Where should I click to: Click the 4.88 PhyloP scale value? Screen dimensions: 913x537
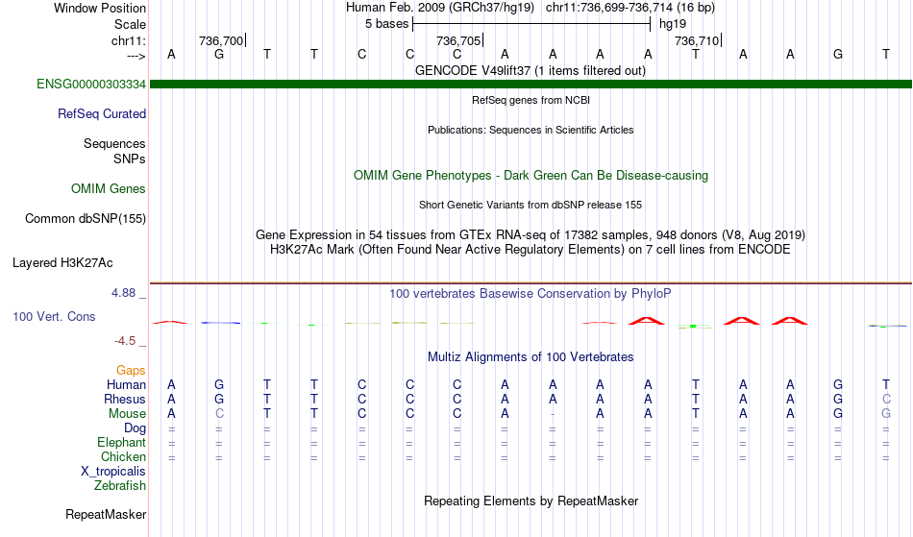point(123,293)
